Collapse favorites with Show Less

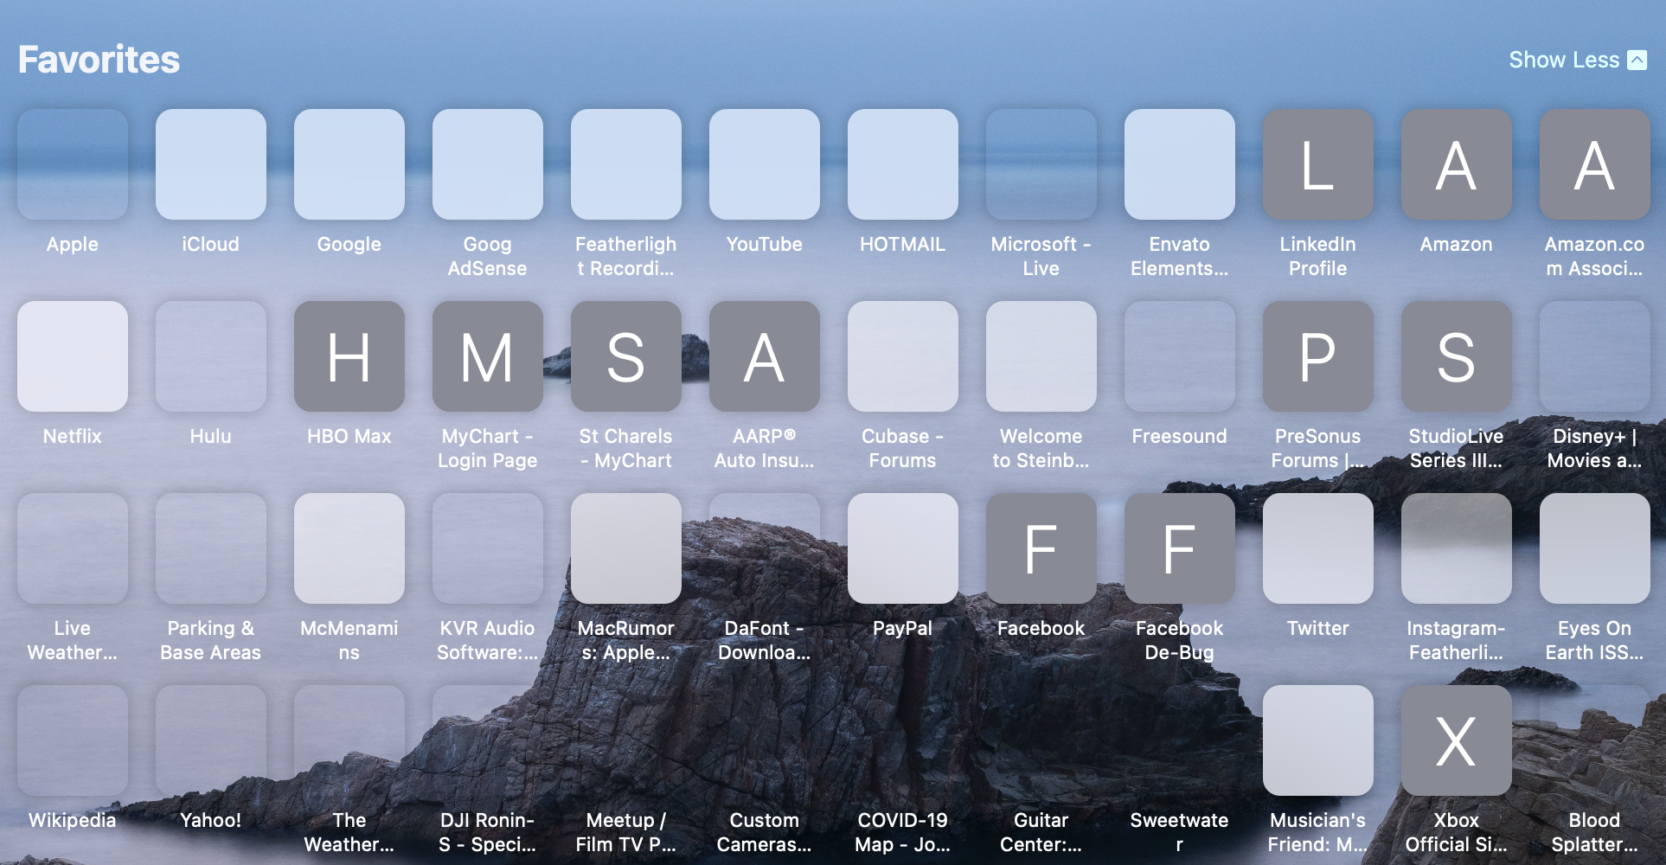point(1577,60)
